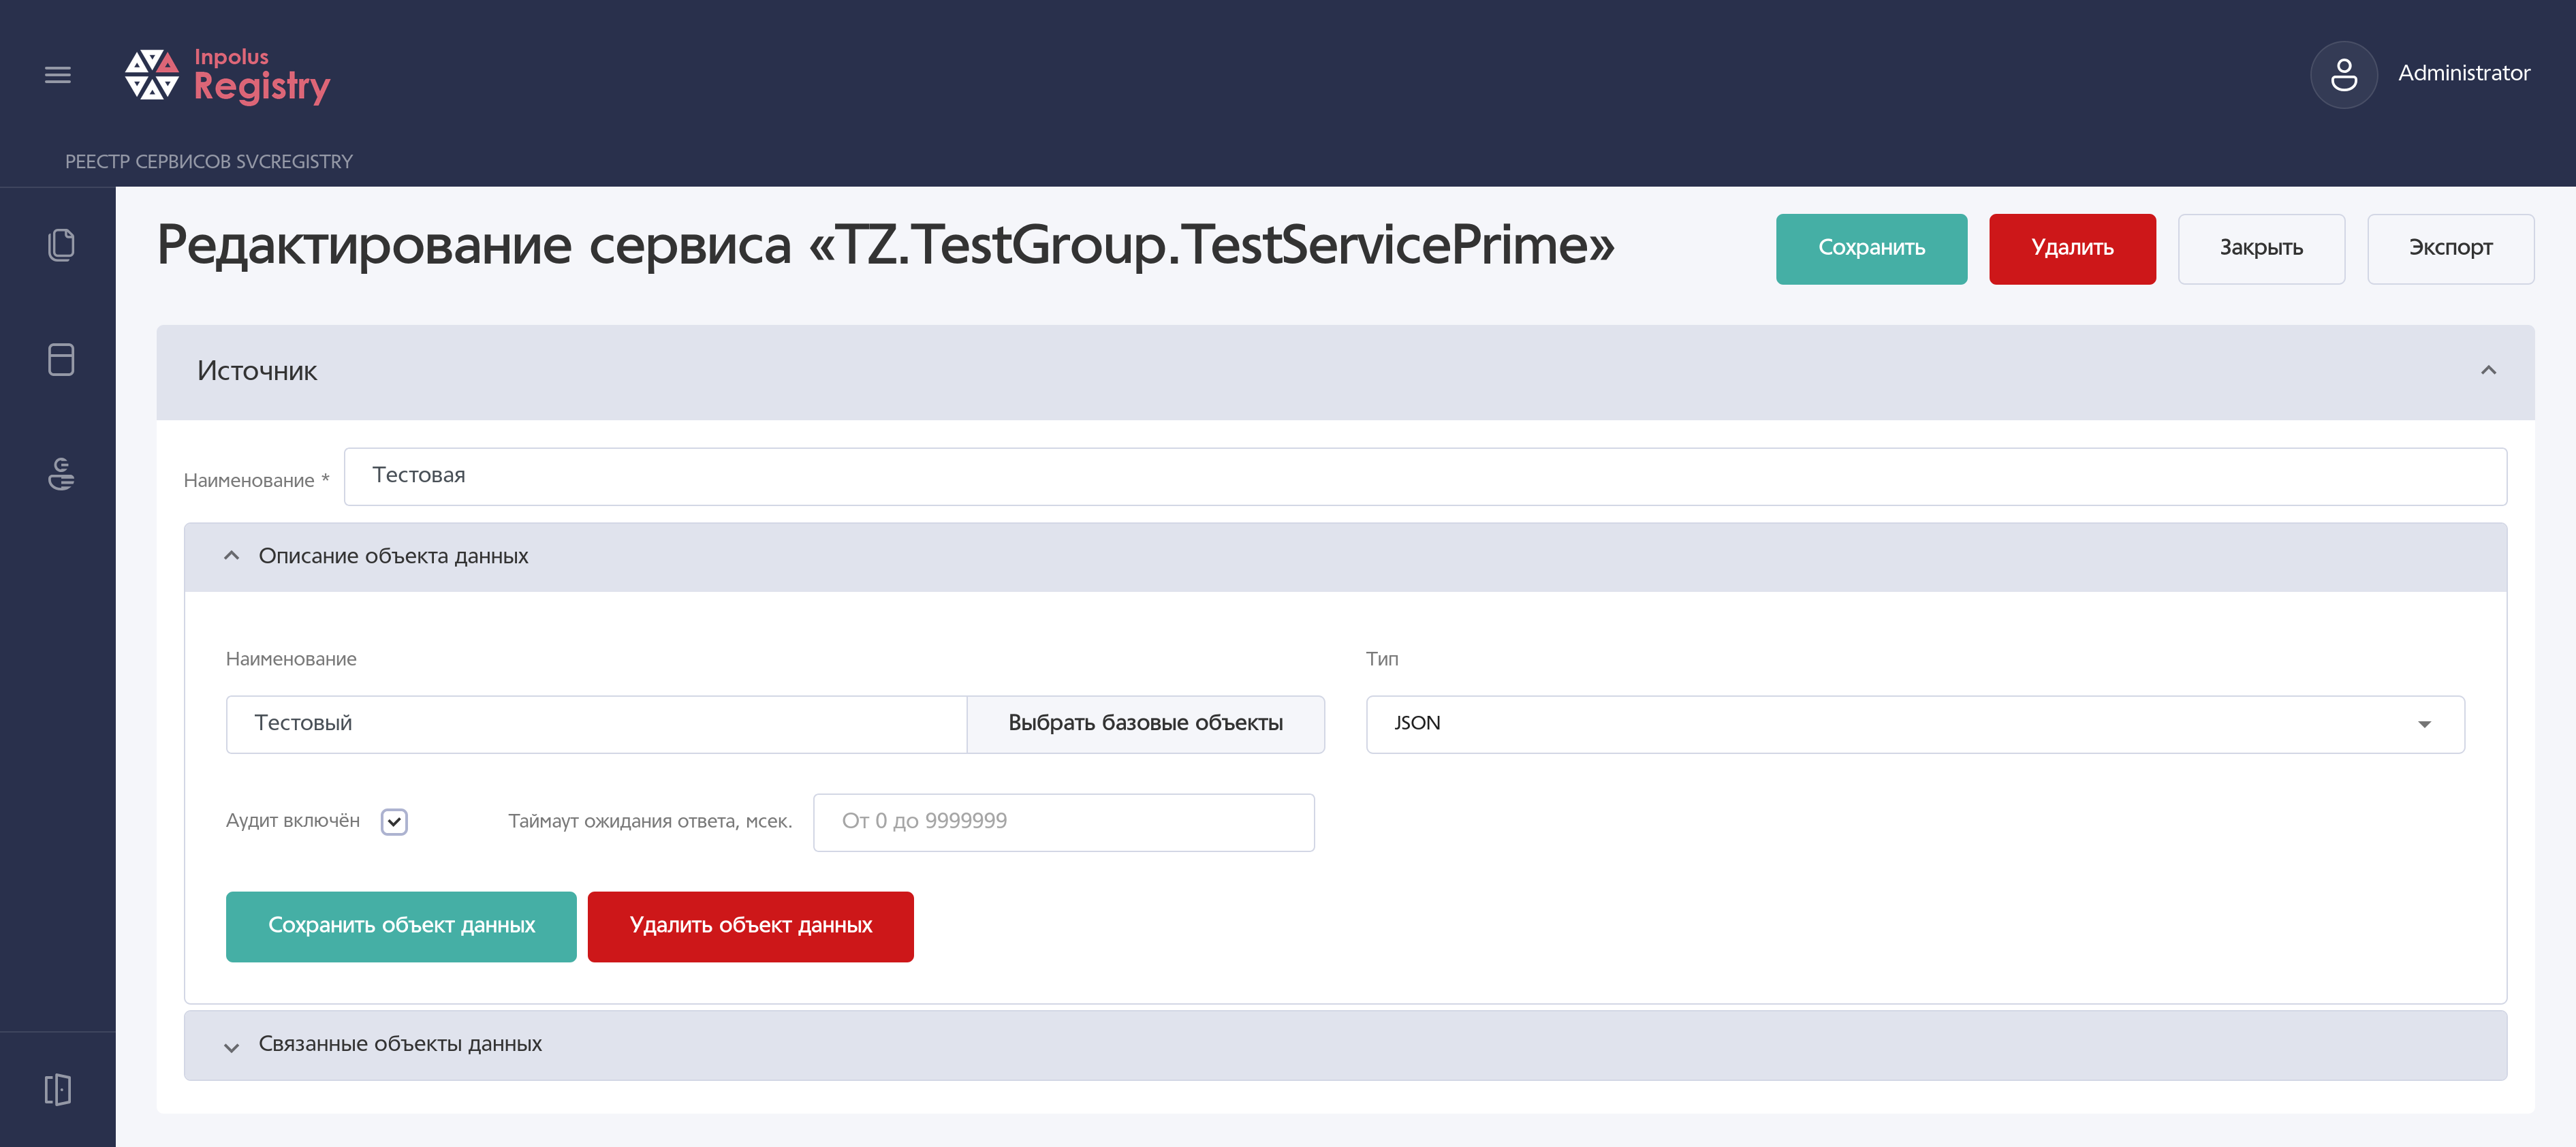Open the documents copy sidebar icon
The height and width of the screenshot is (1147, 2576).
(61, 244)
